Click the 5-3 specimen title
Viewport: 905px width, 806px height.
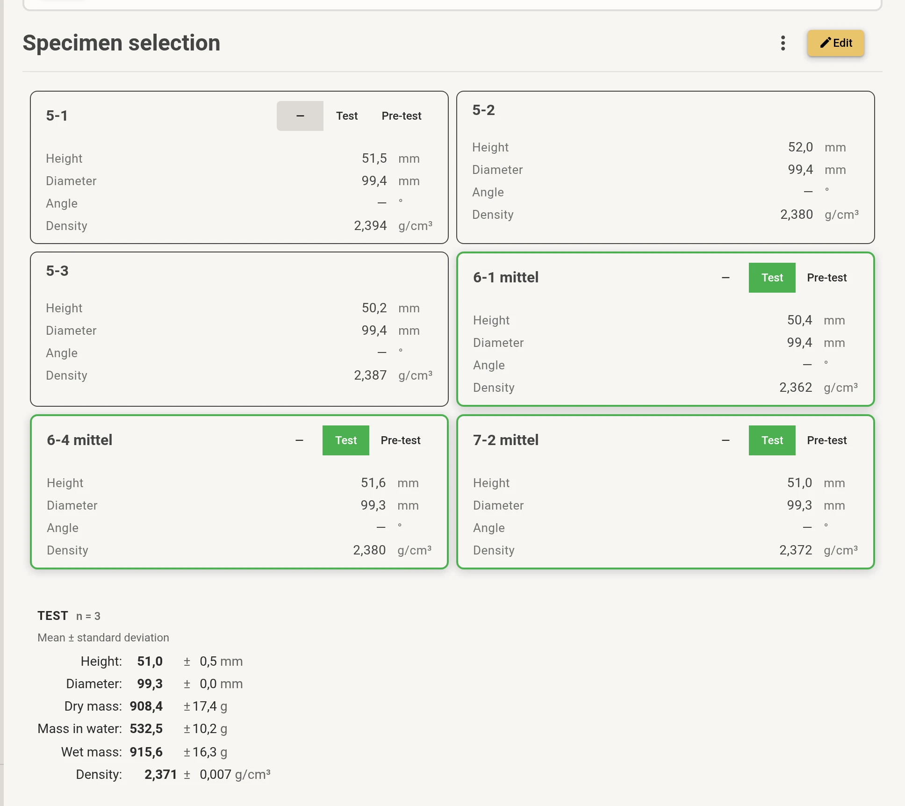click(x=57, y=271)
